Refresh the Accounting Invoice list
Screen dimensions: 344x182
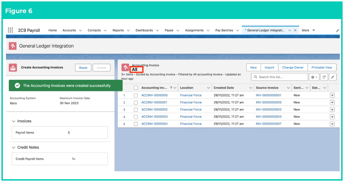[x=324, y=77]
